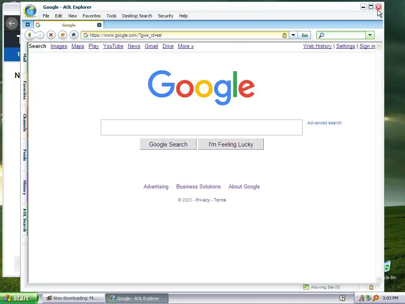The image size is (405, 304).
Task: Expand the More » link
Action: [x=186, y=46]
